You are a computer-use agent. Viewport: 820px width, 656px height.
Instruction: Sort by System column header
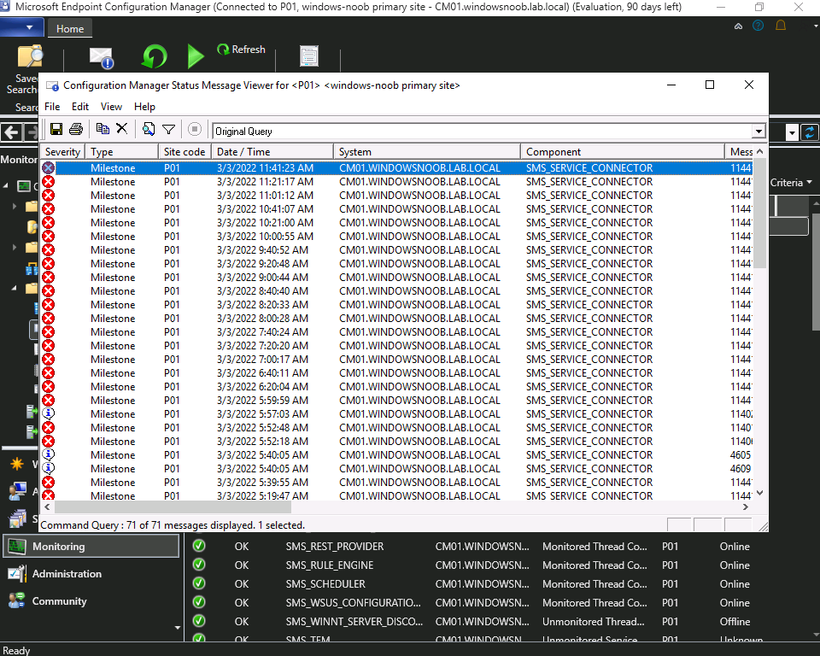[427, 152]
